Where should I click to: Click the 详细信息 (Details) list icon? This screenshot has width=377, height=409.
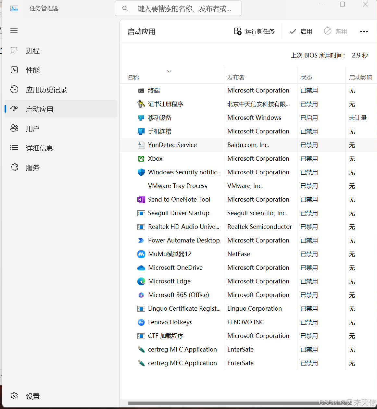14,148
